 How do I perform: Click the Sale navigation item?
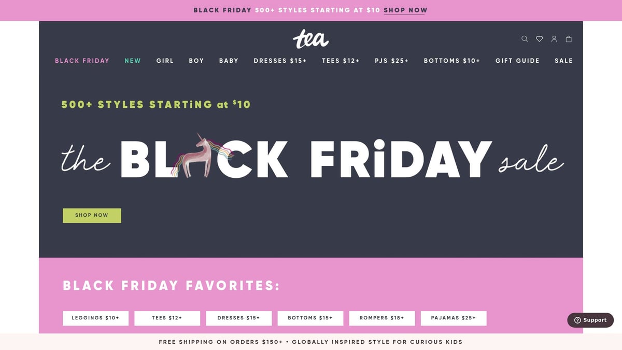click(563, 61)
